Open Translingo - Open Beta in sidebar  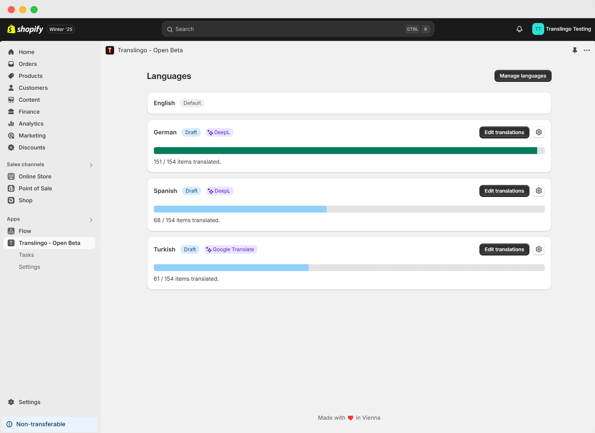(x=49, y=243)
